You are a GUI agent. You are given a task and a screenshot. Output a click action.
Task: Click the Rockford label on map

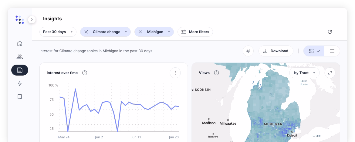[x=213, y=137]
